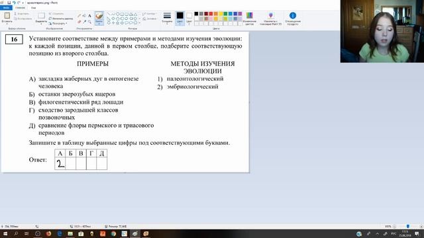Open the shape Outline dropdown
Screen dimensions: 424x238
150,14
